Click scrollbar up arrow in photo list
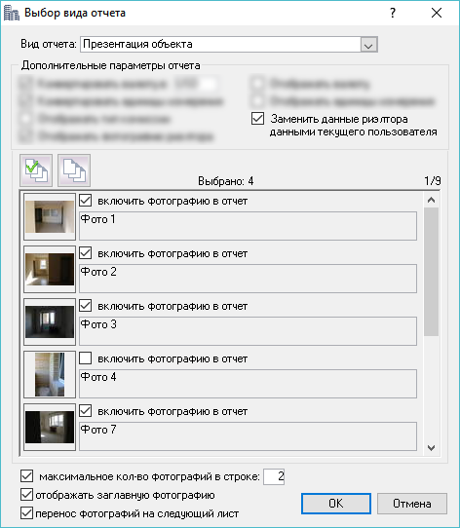The height and width of the screenshot is (528, 460). tap(431, 200)
